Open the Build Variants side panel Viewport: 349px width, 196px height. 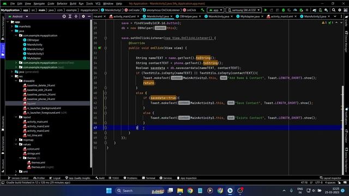click(x=3, y=145)
